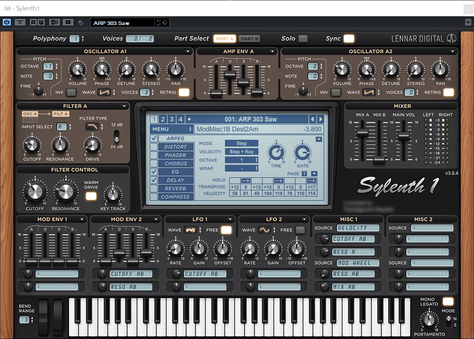
Task: Click the Oscillator A1 Detune knob
Action: [x=126, y=70]
